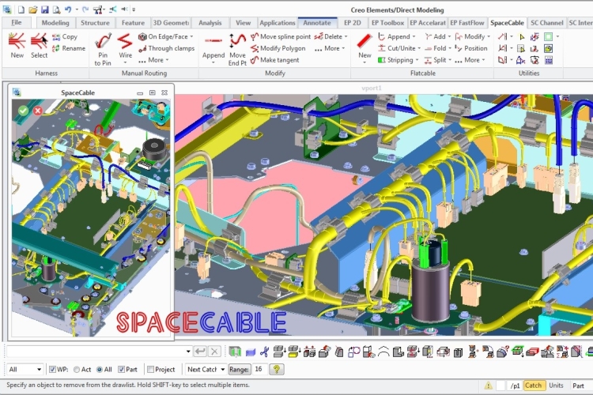Enable the Project checkbox
Screen dimensions: 593x395
pyautogui.click(x=150, y=369)
